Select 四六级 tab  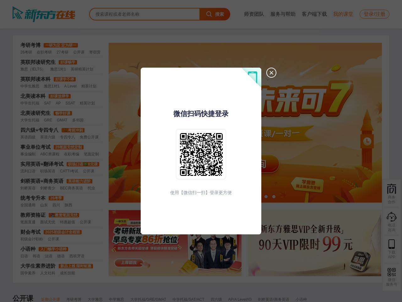coord(216,299)
